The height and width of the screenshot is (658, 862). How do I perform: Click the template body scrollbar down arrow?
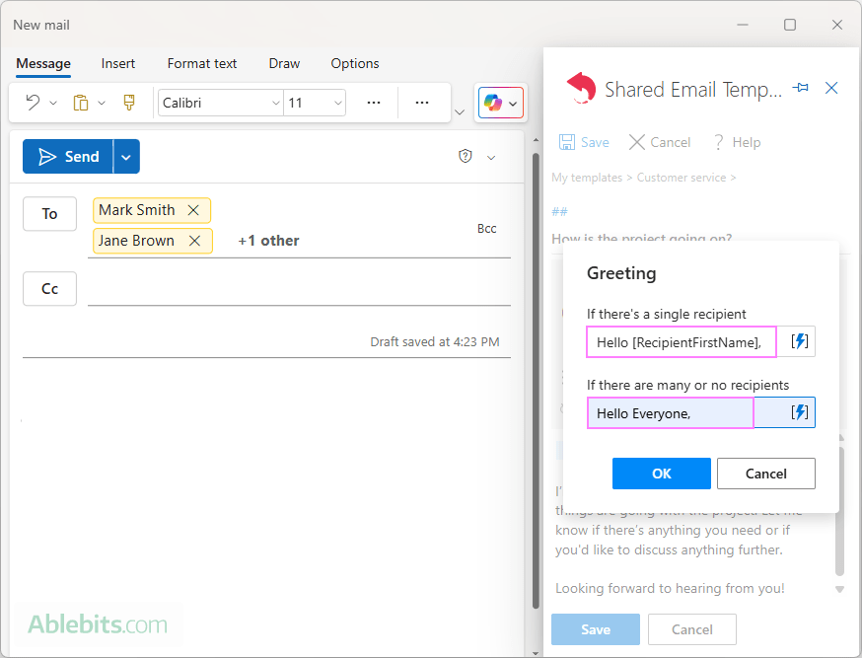[x=839, y=589]
